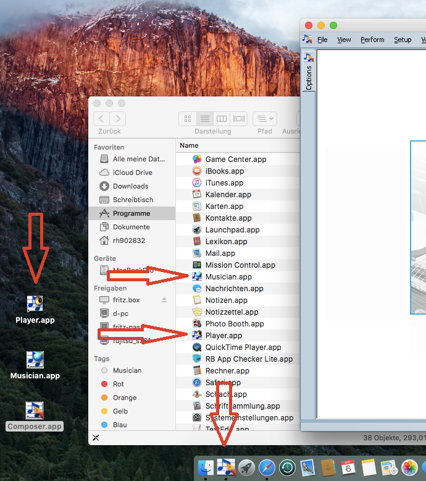The height and width of the screenshot is (481, 426).
Task: Click the Orange tag in the sidebar
Action: (124, 398)
